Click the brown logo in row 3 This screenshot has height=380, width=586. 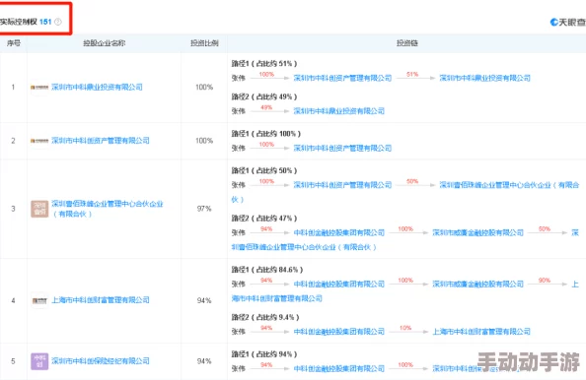coord(39,209)
